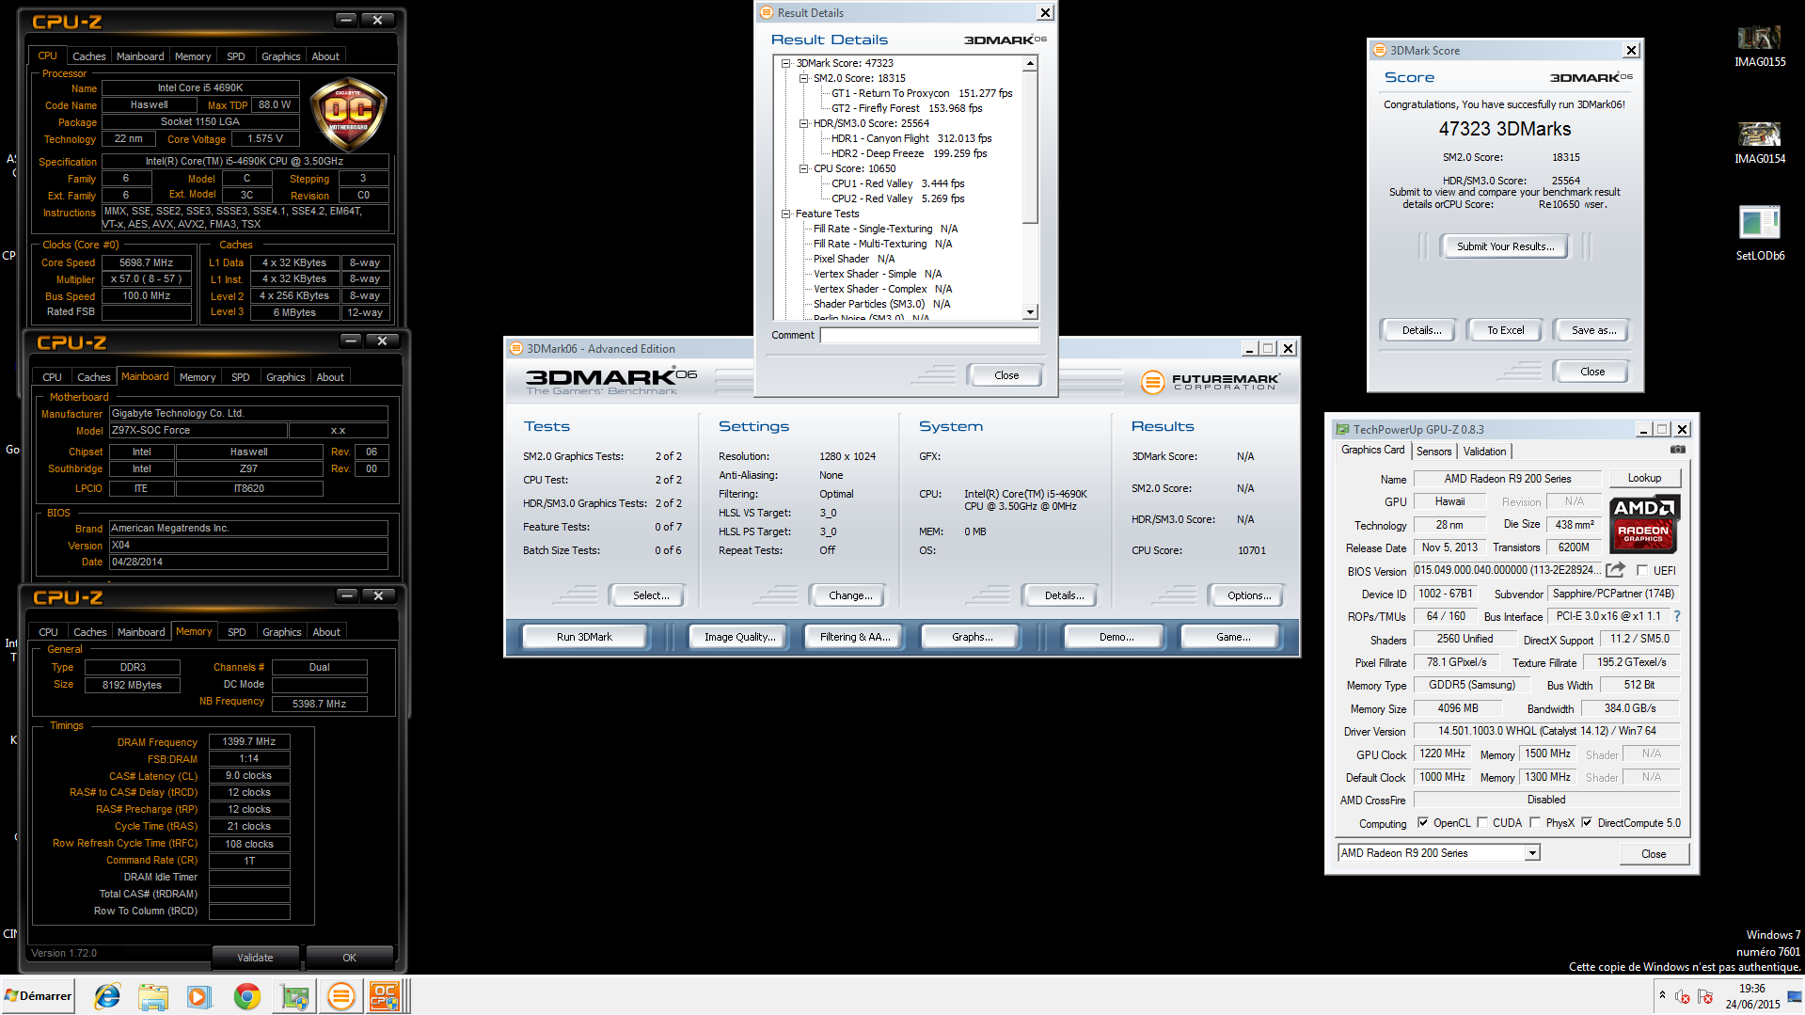Click Change... under Settings
1805x1015 pixels.
[850, 595]
